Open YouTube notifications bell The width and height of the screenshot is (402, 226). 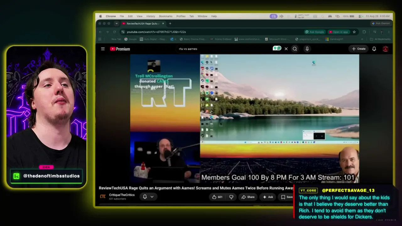[374, 49]
